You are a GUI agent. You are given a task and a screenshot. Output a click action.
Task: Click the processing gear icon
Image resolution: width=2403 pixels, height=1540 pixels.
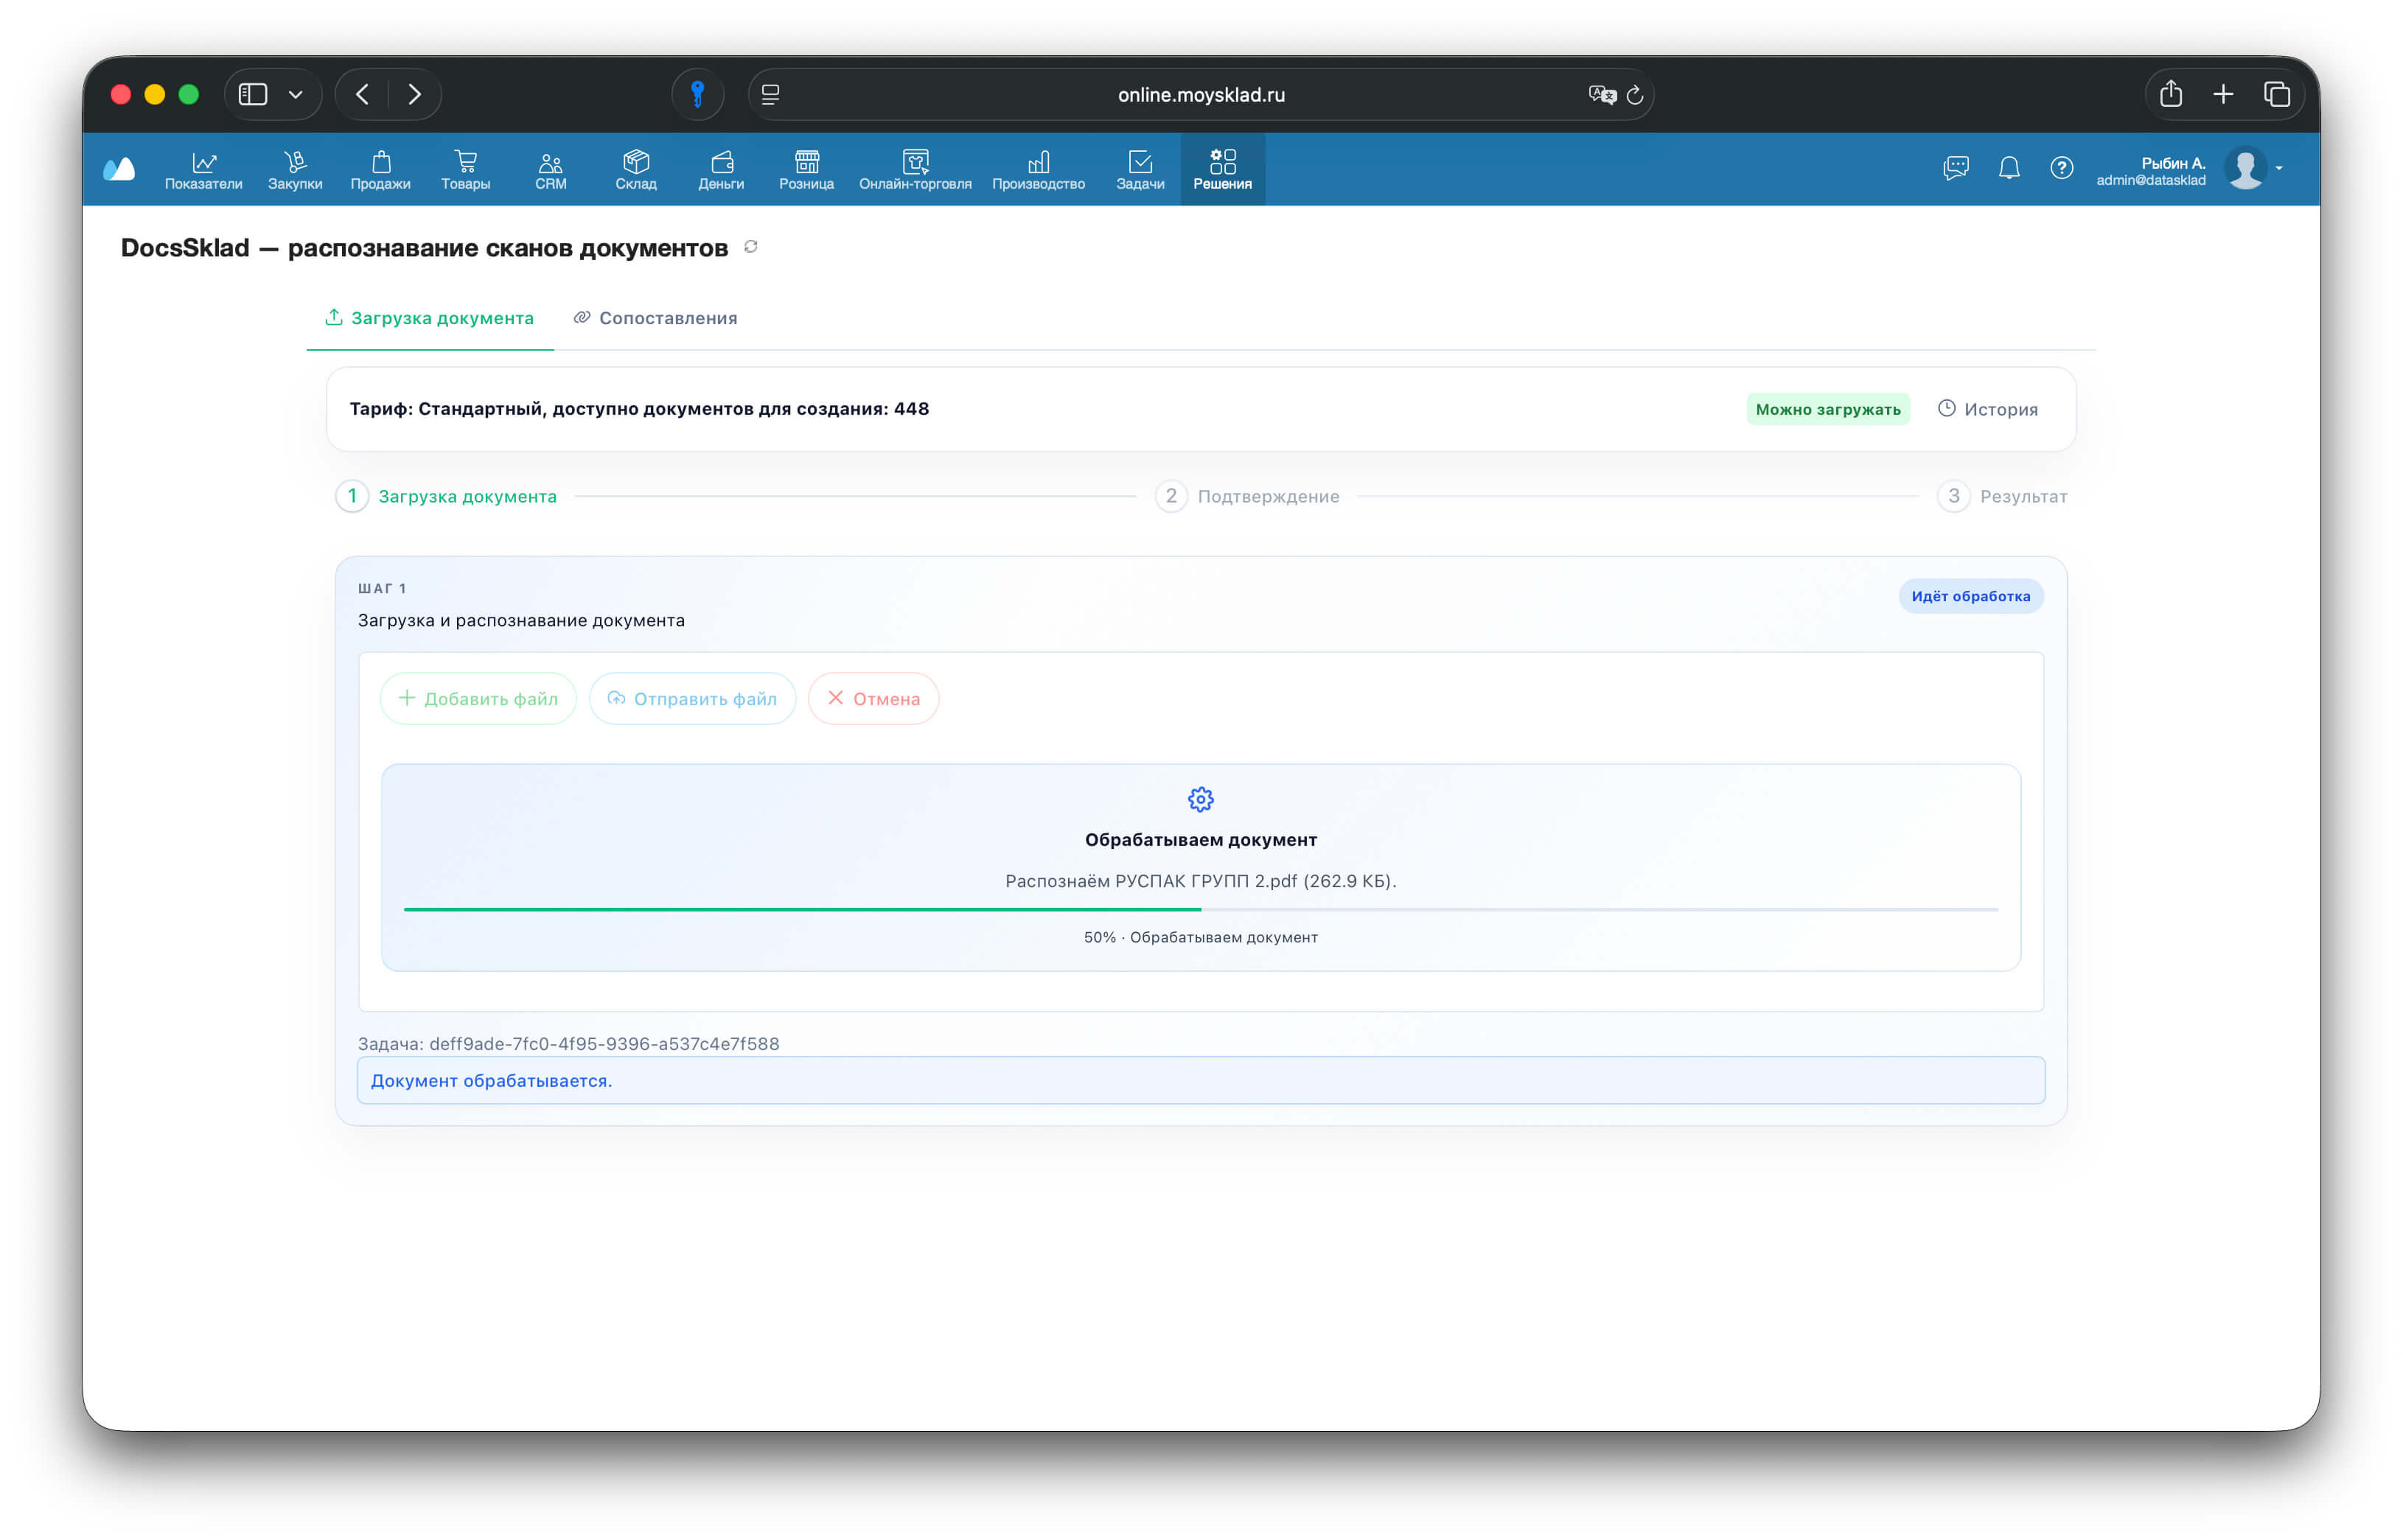tap(1201, 799)
